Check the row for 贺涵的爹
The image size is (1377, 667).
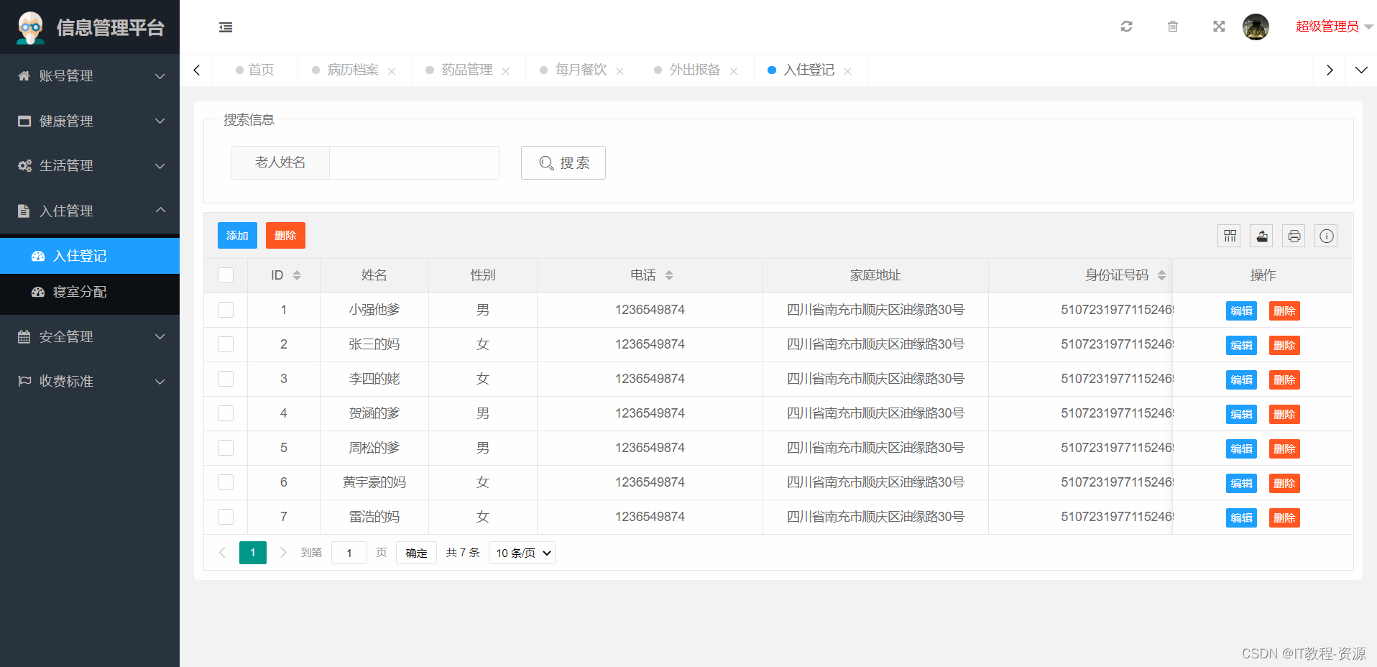pos(226,413)
